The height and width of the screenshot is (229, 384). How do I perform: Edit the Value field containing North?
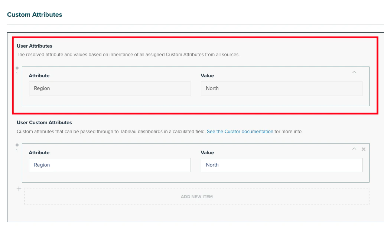282,165
